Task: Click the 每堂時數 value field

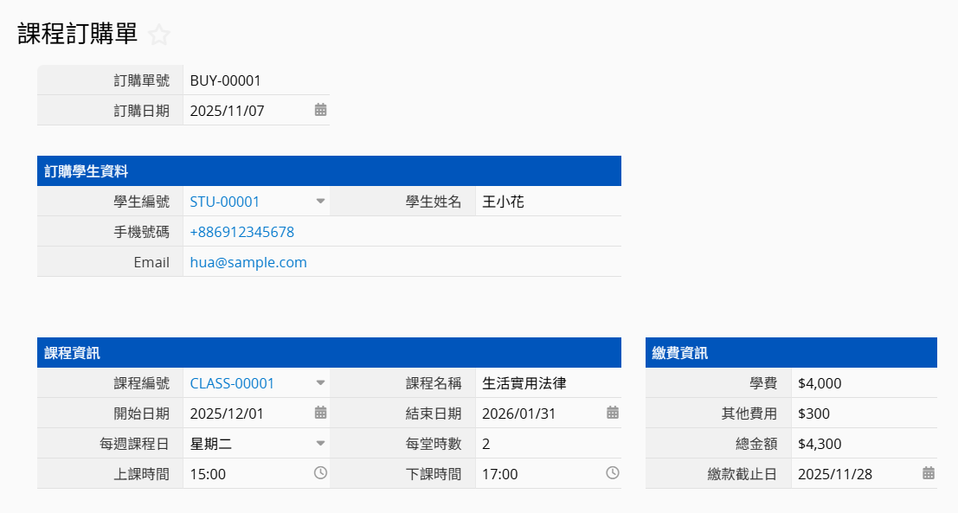Action: tap(545, 444)
